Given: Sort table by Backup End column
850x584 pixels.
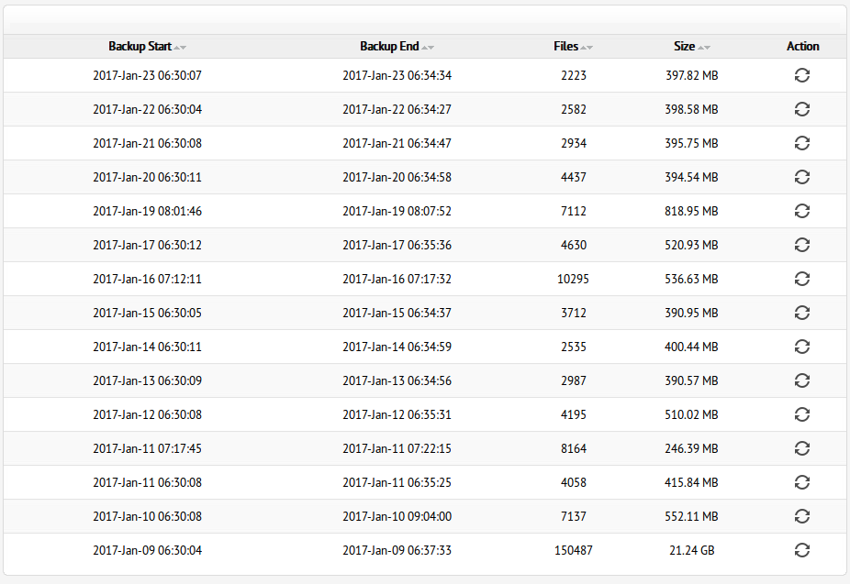Looking at the screenshot, I should 397,47.
